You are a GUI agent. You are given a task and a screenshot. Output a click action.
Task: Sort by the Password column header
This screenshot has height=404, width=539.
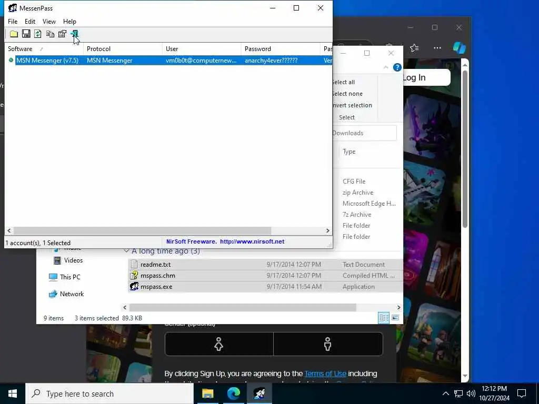pos(281,49)
